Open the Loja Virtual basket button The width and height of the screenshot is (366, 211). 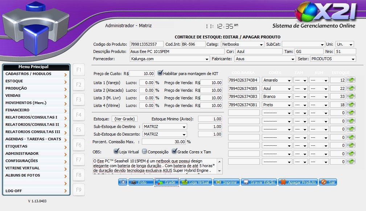coord(196,182)
